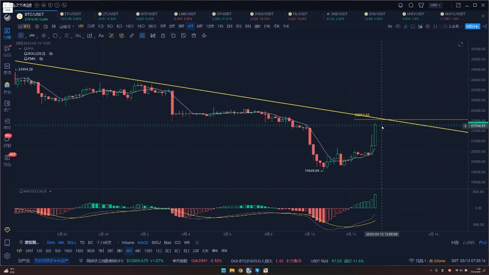The height and width of the screenshot is (275, 489).
Task: Toggle SKDJ indicator in bottom bar
Action: 156,243
